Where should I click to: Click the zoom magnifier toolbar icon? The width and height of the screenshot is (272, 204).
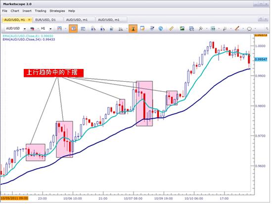[121, 29]
